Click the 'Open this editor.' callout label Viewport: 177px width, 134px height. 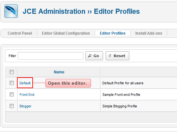point(68,83)
